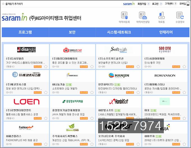Open job title FASHIONPLUS MD 채용 공고
This screenshot has height=148, width=191.
[x=22, y=140]
